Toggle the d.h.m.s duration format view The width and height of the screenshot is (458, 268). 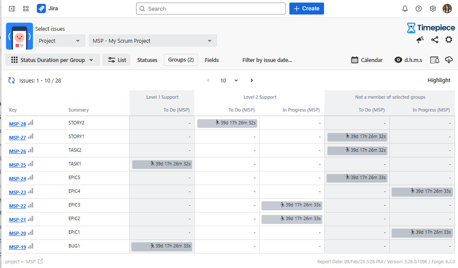pos(408,60)
